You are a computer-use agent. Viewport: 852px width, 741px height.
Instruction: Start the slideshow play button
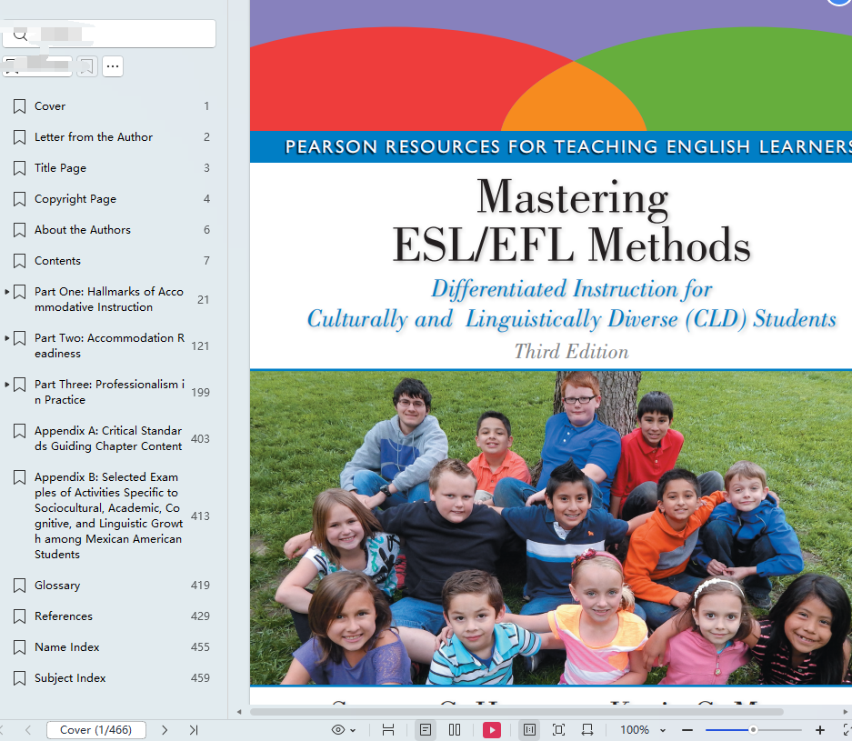click(x=492, y=730)
